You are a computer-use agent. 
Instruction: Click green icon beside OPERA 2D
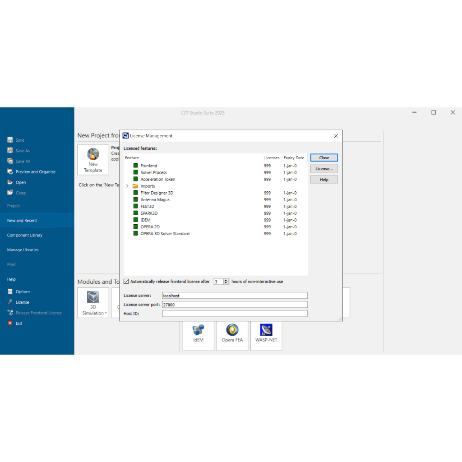pyautogui.click(x=135, y=226)
